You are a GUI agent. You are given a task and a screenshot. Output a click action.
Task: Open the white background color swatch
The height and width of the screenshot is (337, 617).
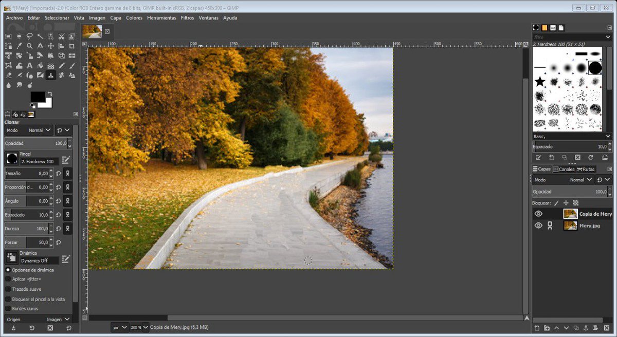(48, 104)
